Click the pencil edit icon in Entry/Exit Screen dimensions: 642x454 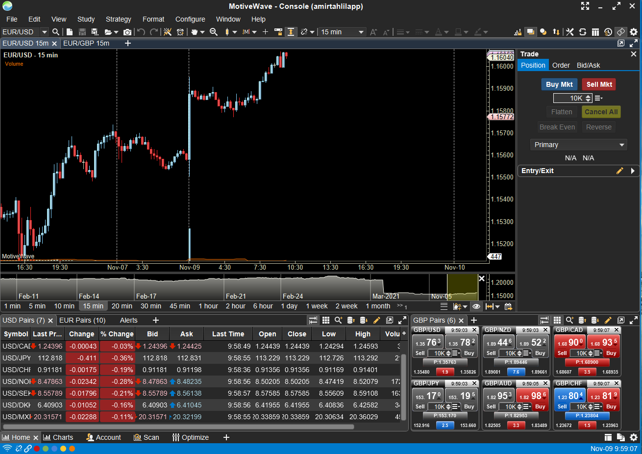click(x=619, y=171)
